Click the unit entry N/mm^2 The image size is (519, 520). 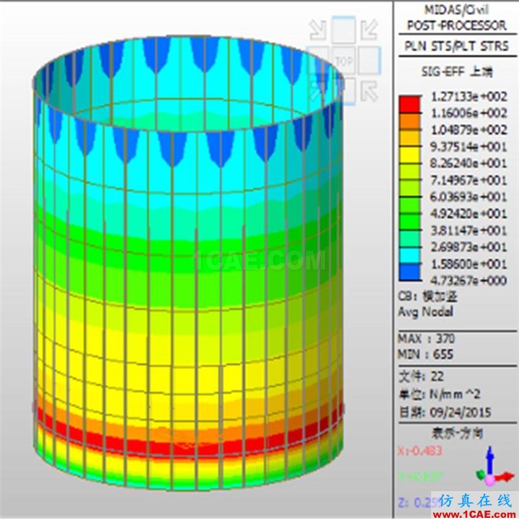[440, 395]
